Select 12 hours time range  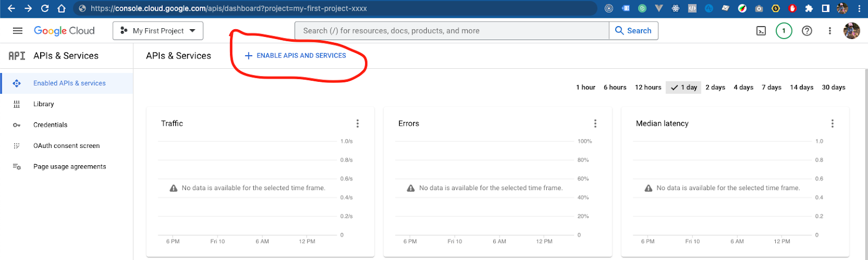[x=648, y=87]
